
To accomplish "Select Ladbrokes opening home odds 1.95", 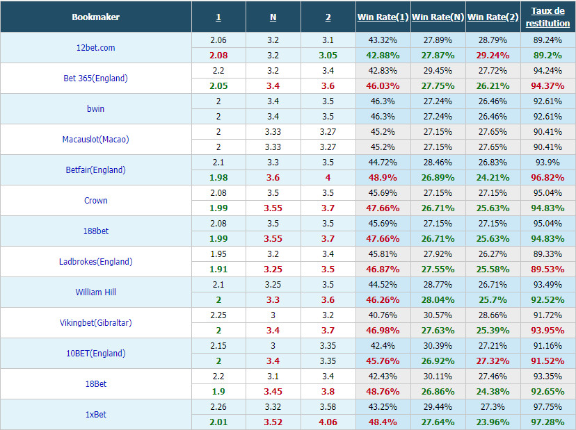I will point(218,254).
